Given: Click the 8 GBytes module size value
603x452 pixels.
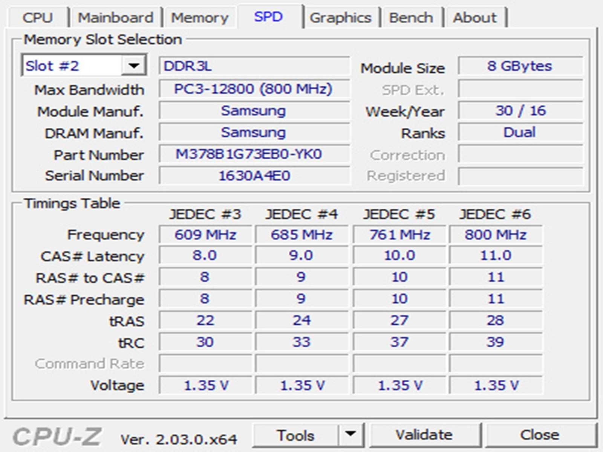Looking at the screenshot, I should tap(520, 66).
